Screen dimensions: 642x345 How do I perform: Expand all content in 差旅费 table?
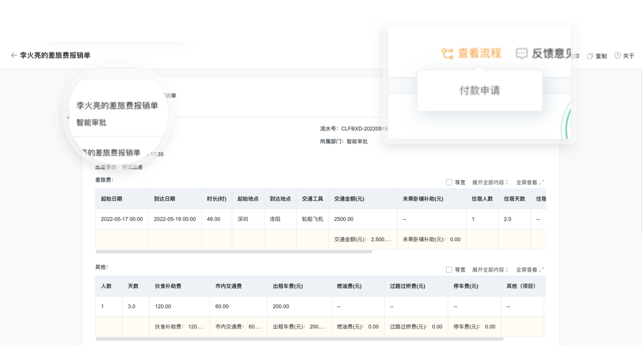pyautogui.click(x=490, y=183)
